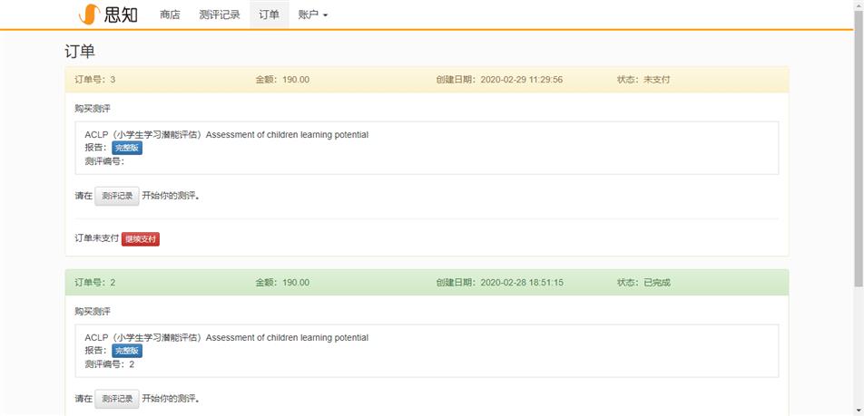Click the 状态: 未支付 status label
This screenshot has height=416, width=864.
coord(643,80)
